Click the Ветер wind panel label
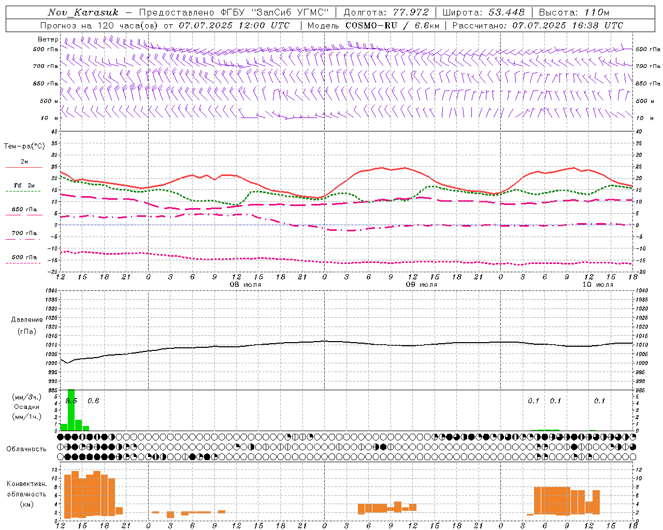 48,39
